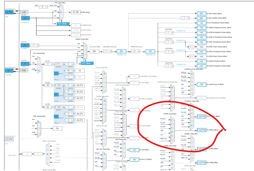Choose HSI in System Clock Mux
The image size is (254, 171).
[x=85, y=46]
